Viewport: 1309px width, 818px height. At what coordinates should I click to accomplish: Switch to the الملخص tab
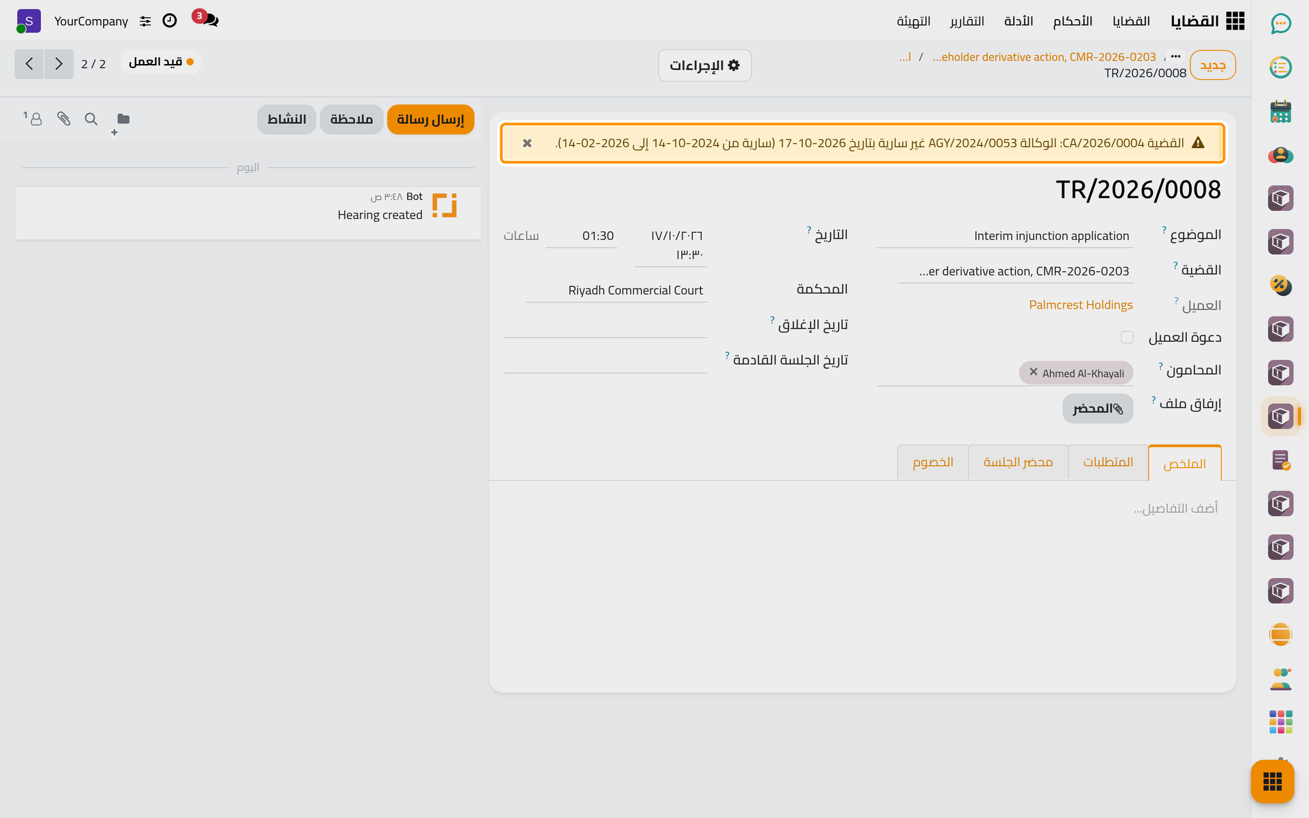[x=1184, y=464]
